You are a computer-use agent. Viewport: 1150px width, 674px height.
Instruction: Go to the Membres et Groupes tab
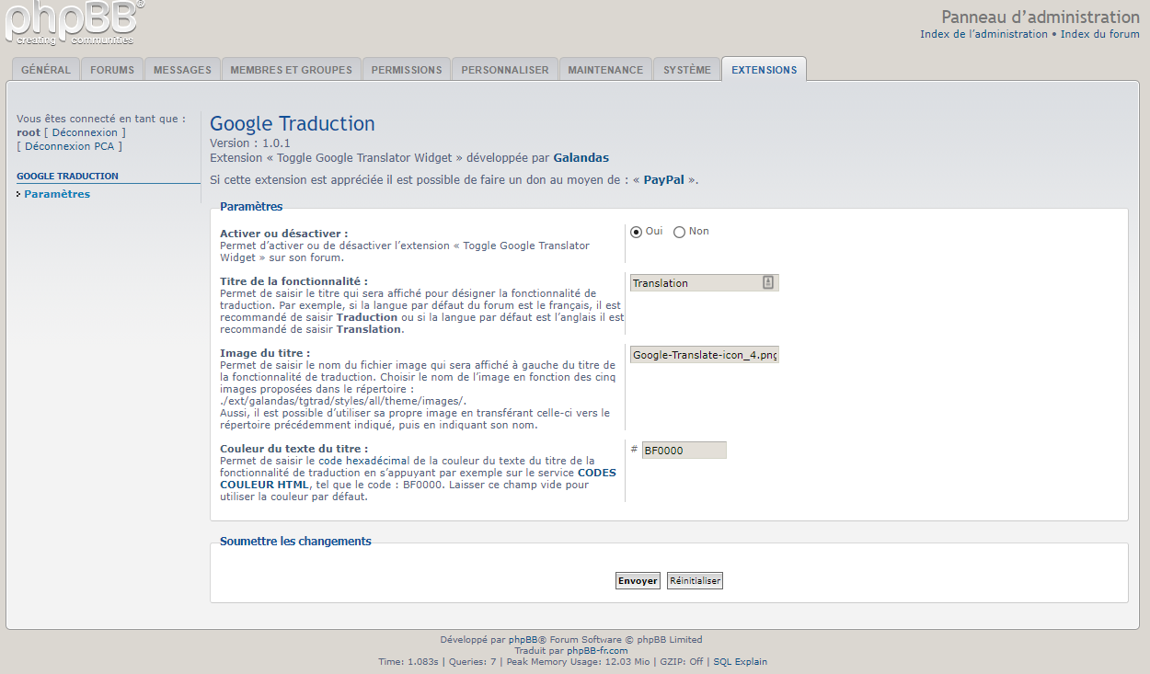291,70
